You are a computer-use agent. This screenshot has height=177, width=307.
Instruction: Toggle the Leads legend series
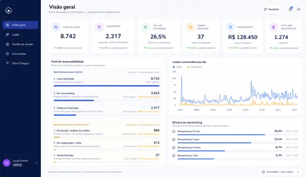click(x=177, y=67)
